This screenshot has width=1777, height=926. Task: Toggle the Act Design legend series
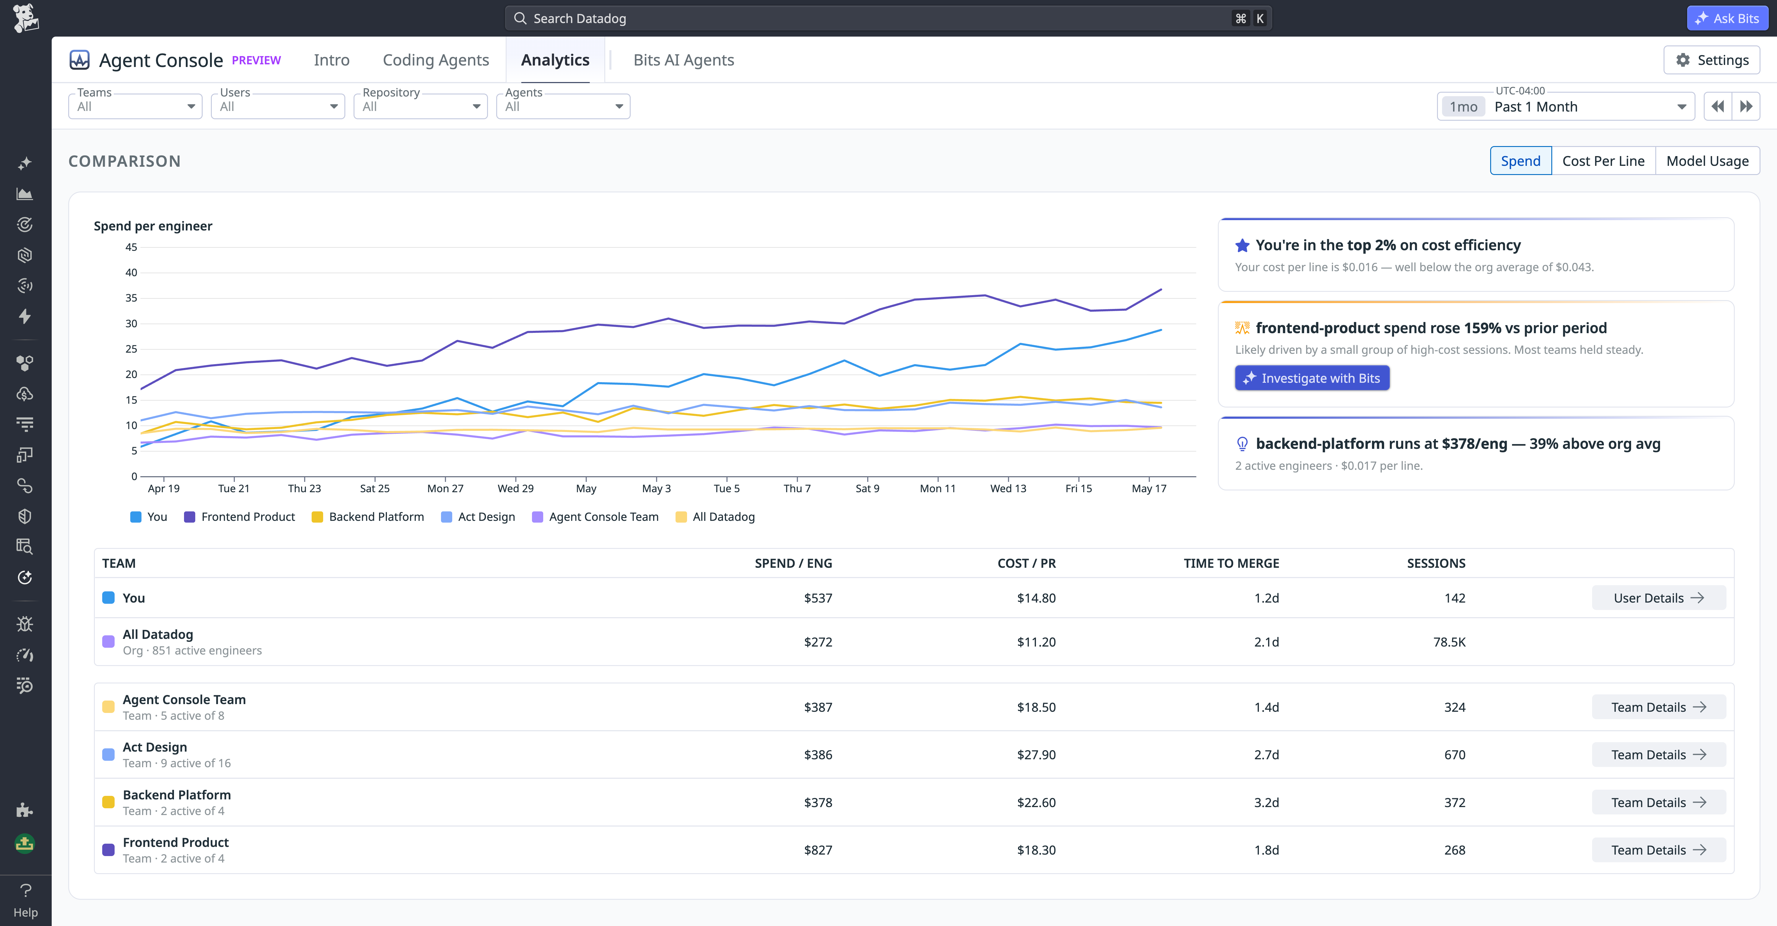coord(478,517)
